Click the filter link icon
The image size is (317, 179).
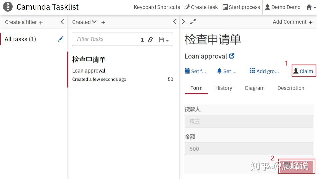(150, 40)
